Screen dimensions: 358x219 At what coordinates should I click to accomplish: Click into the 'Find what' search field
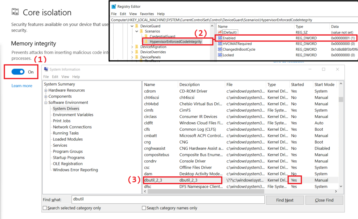tap(168, 199)
